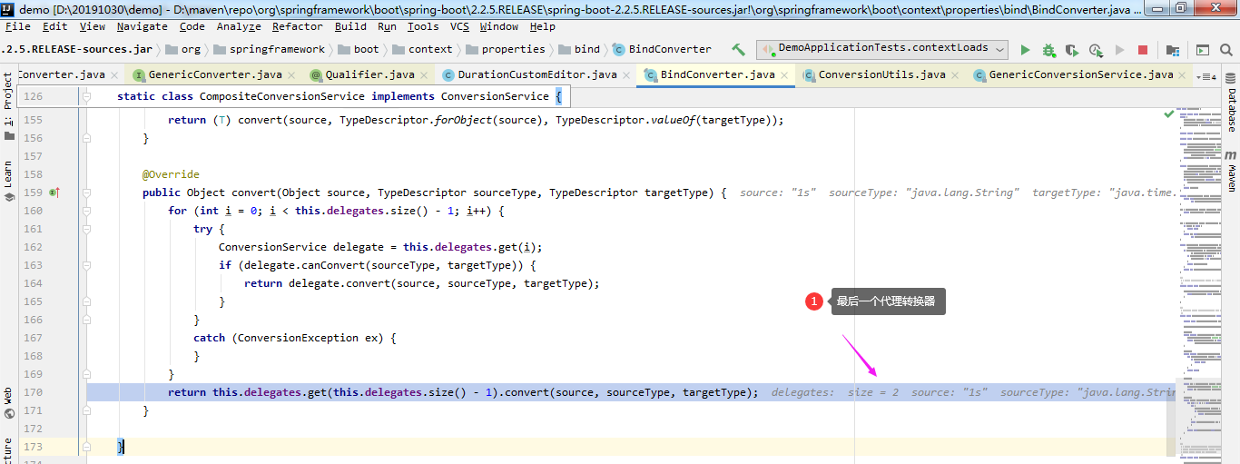Image resolution: width=1240 pixels, height=464 pixels.
Task: Open the Maven tool window
Action: pyautogui.click(x=1232, y=171)
